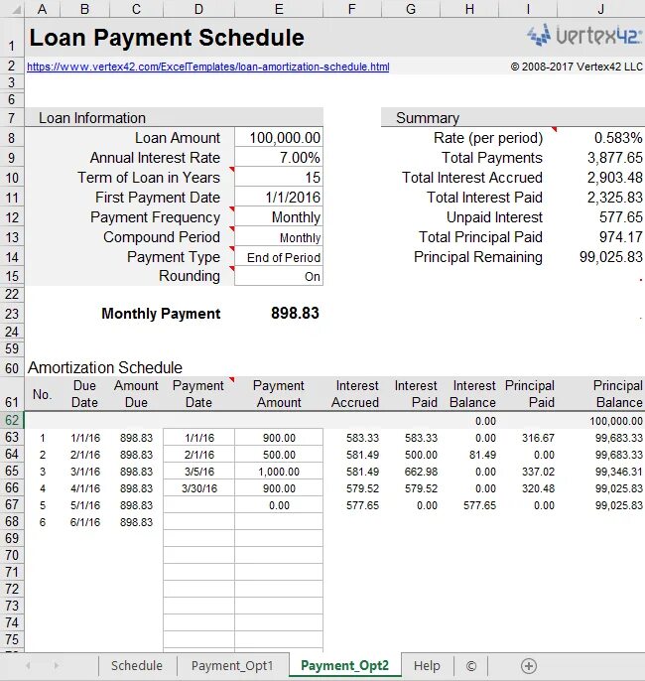
Task: Open the Rounding On cell
Action: pyautogui.click(x=279, y=276)
